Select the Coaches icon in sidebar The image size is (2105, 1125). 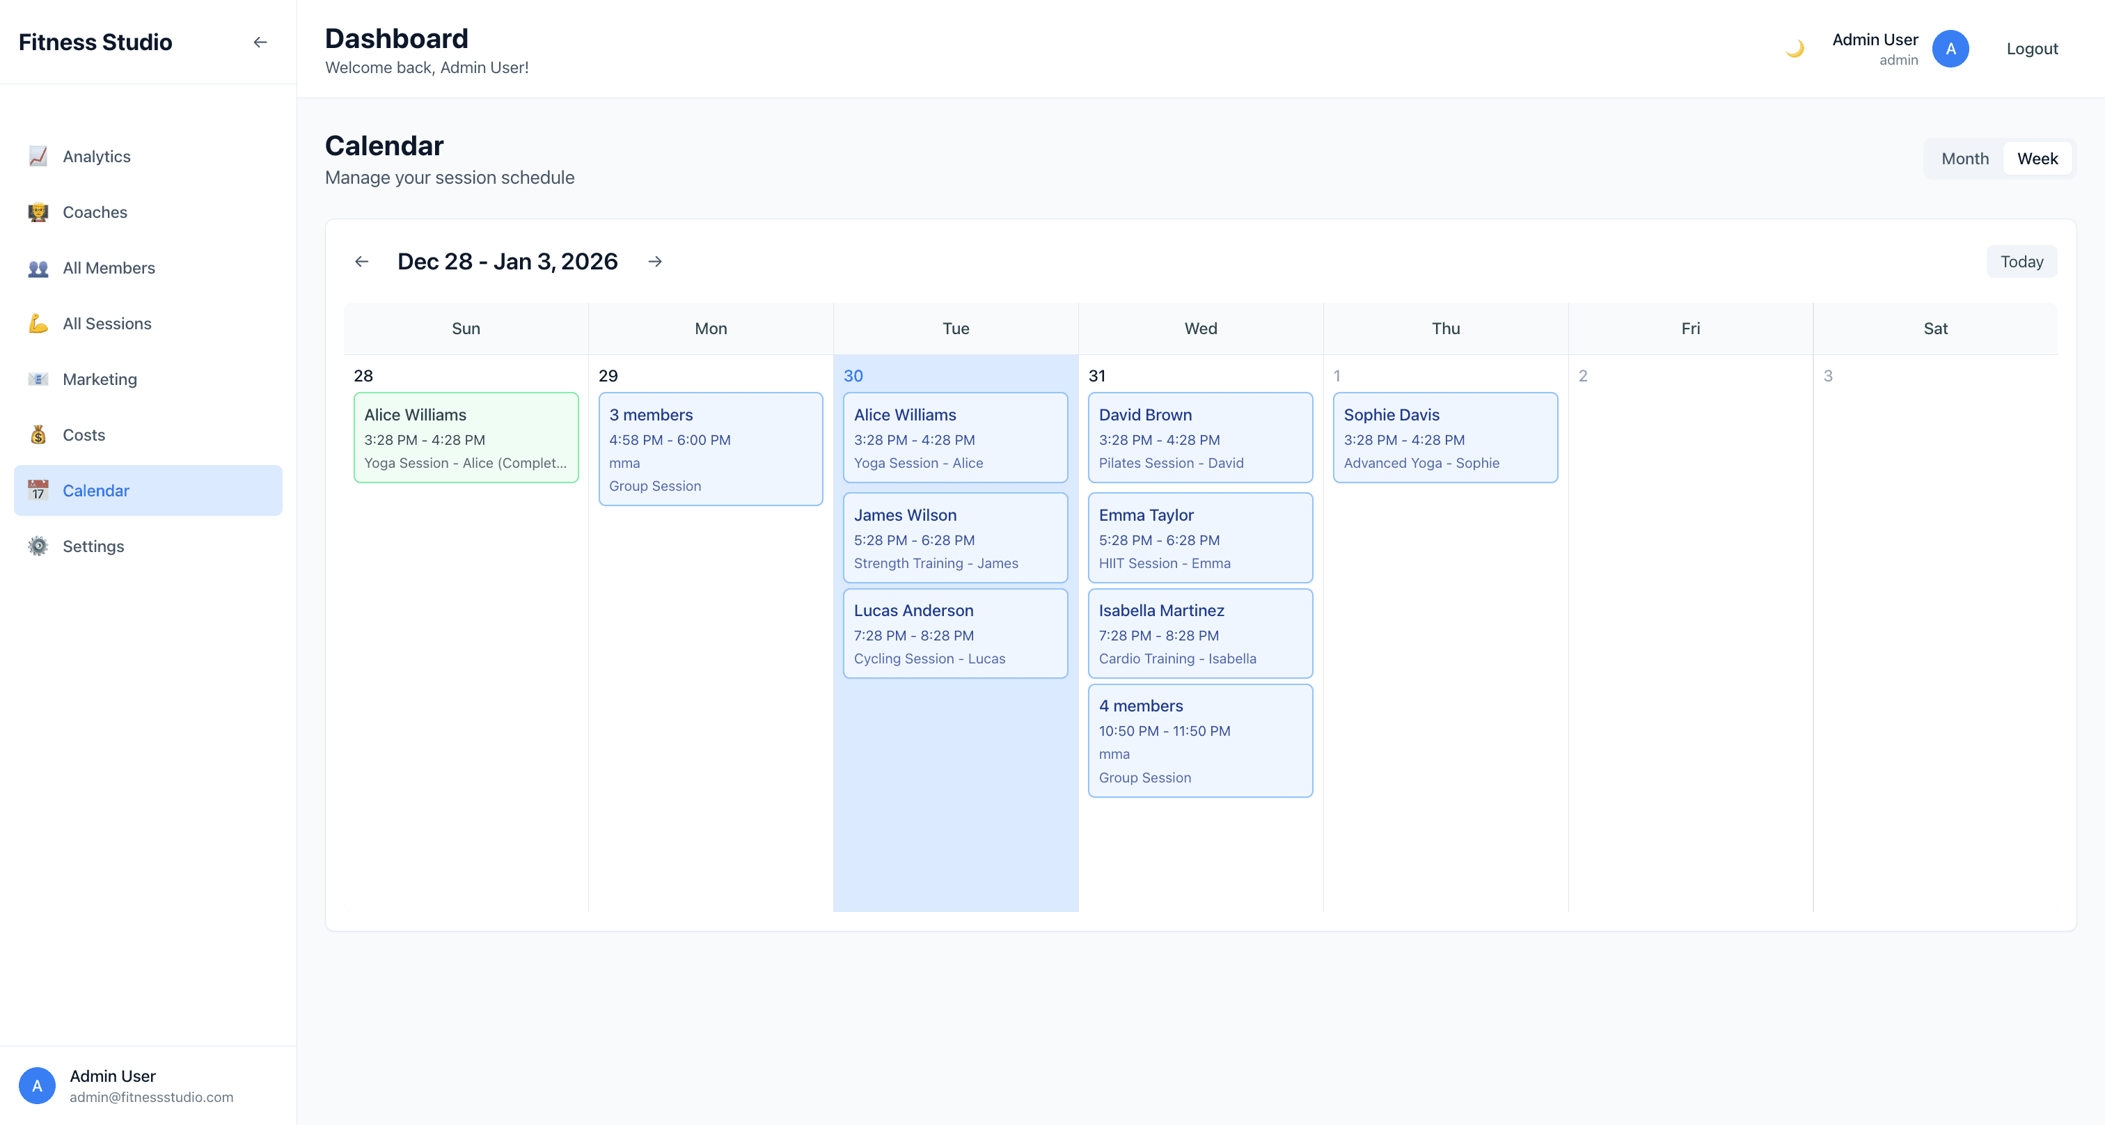coord(38,212)
